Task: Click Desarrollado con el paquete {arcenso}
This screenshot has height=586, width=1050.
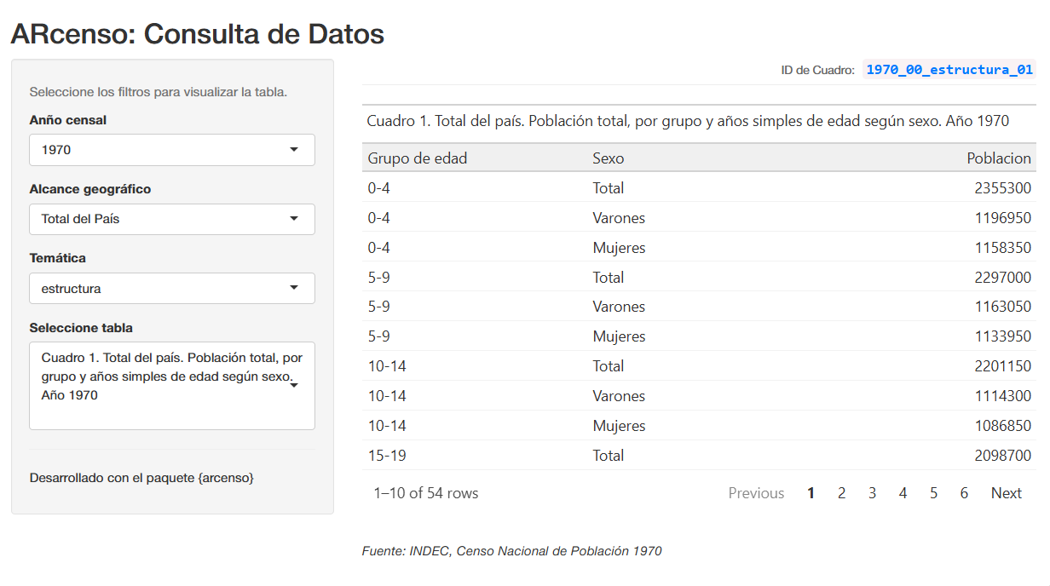Action: point(141,478)
